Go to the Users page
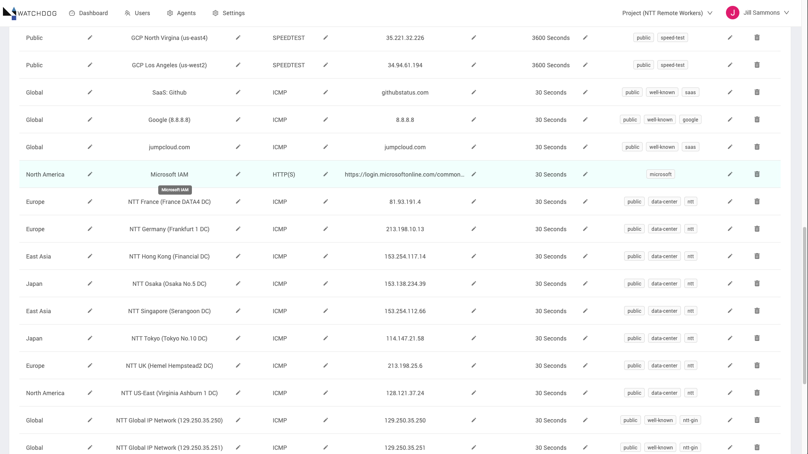The image size is (808, 454). pos(137,13)
